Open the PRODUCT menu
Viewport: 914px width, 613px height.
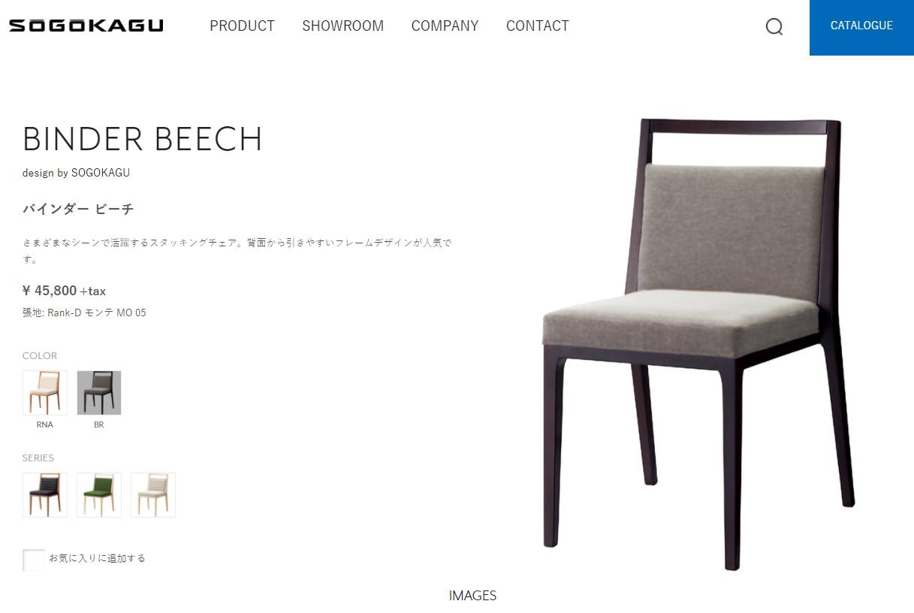[242, 26]
